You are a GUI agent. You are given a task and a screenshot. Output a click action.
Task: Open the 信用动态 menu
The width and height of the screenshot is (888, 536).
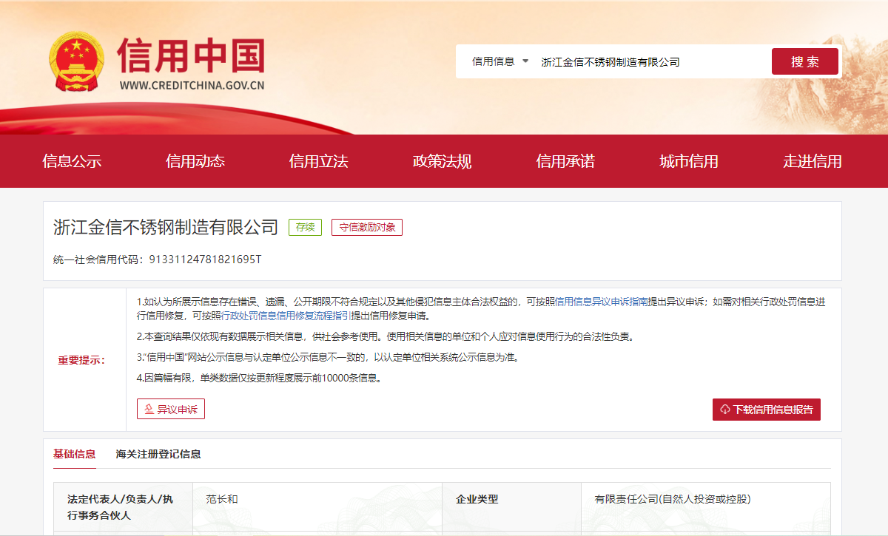195,161
